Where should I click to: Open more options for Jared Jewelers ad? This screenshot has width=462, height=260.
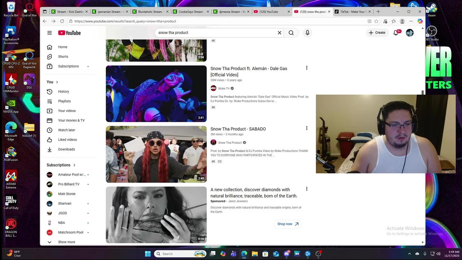click(x=307, y=189)
